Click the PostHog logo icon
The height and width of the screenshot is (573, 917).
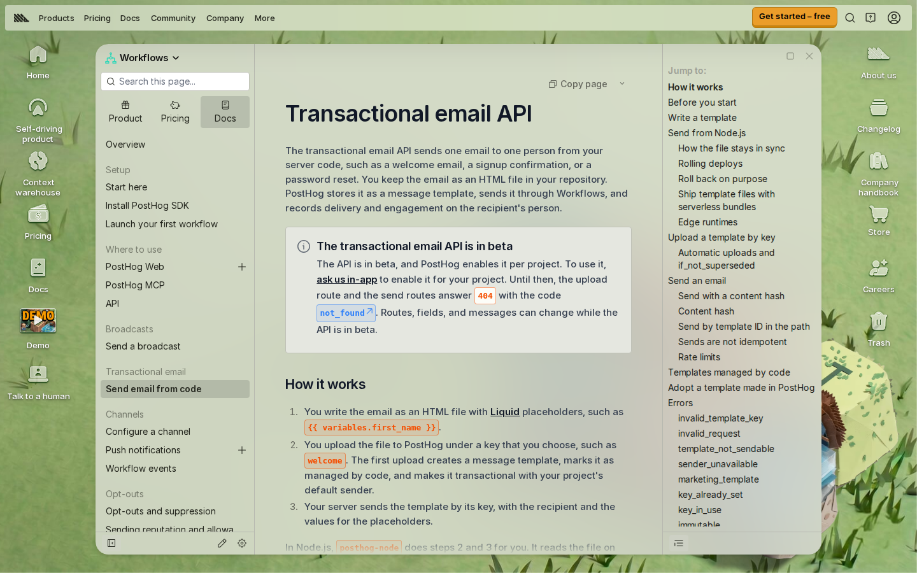pos(22,18)
